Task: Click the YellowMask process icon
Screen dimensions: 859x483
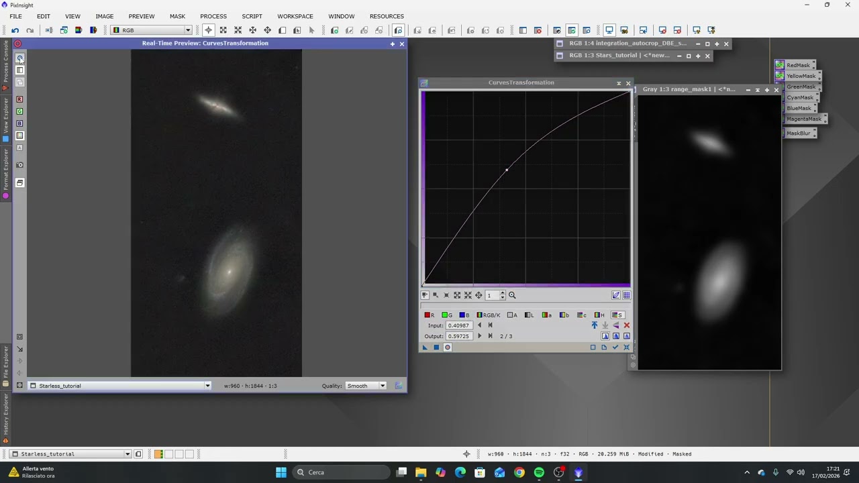Action: click(798, 76)
